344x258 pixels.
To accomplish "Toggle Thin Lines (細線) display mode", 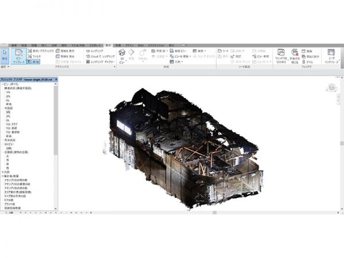I will 34,62.
